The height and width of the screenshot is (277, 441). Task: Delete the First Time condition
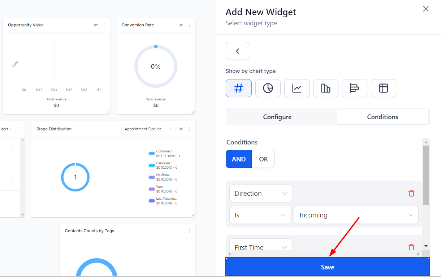coord(411,247)
